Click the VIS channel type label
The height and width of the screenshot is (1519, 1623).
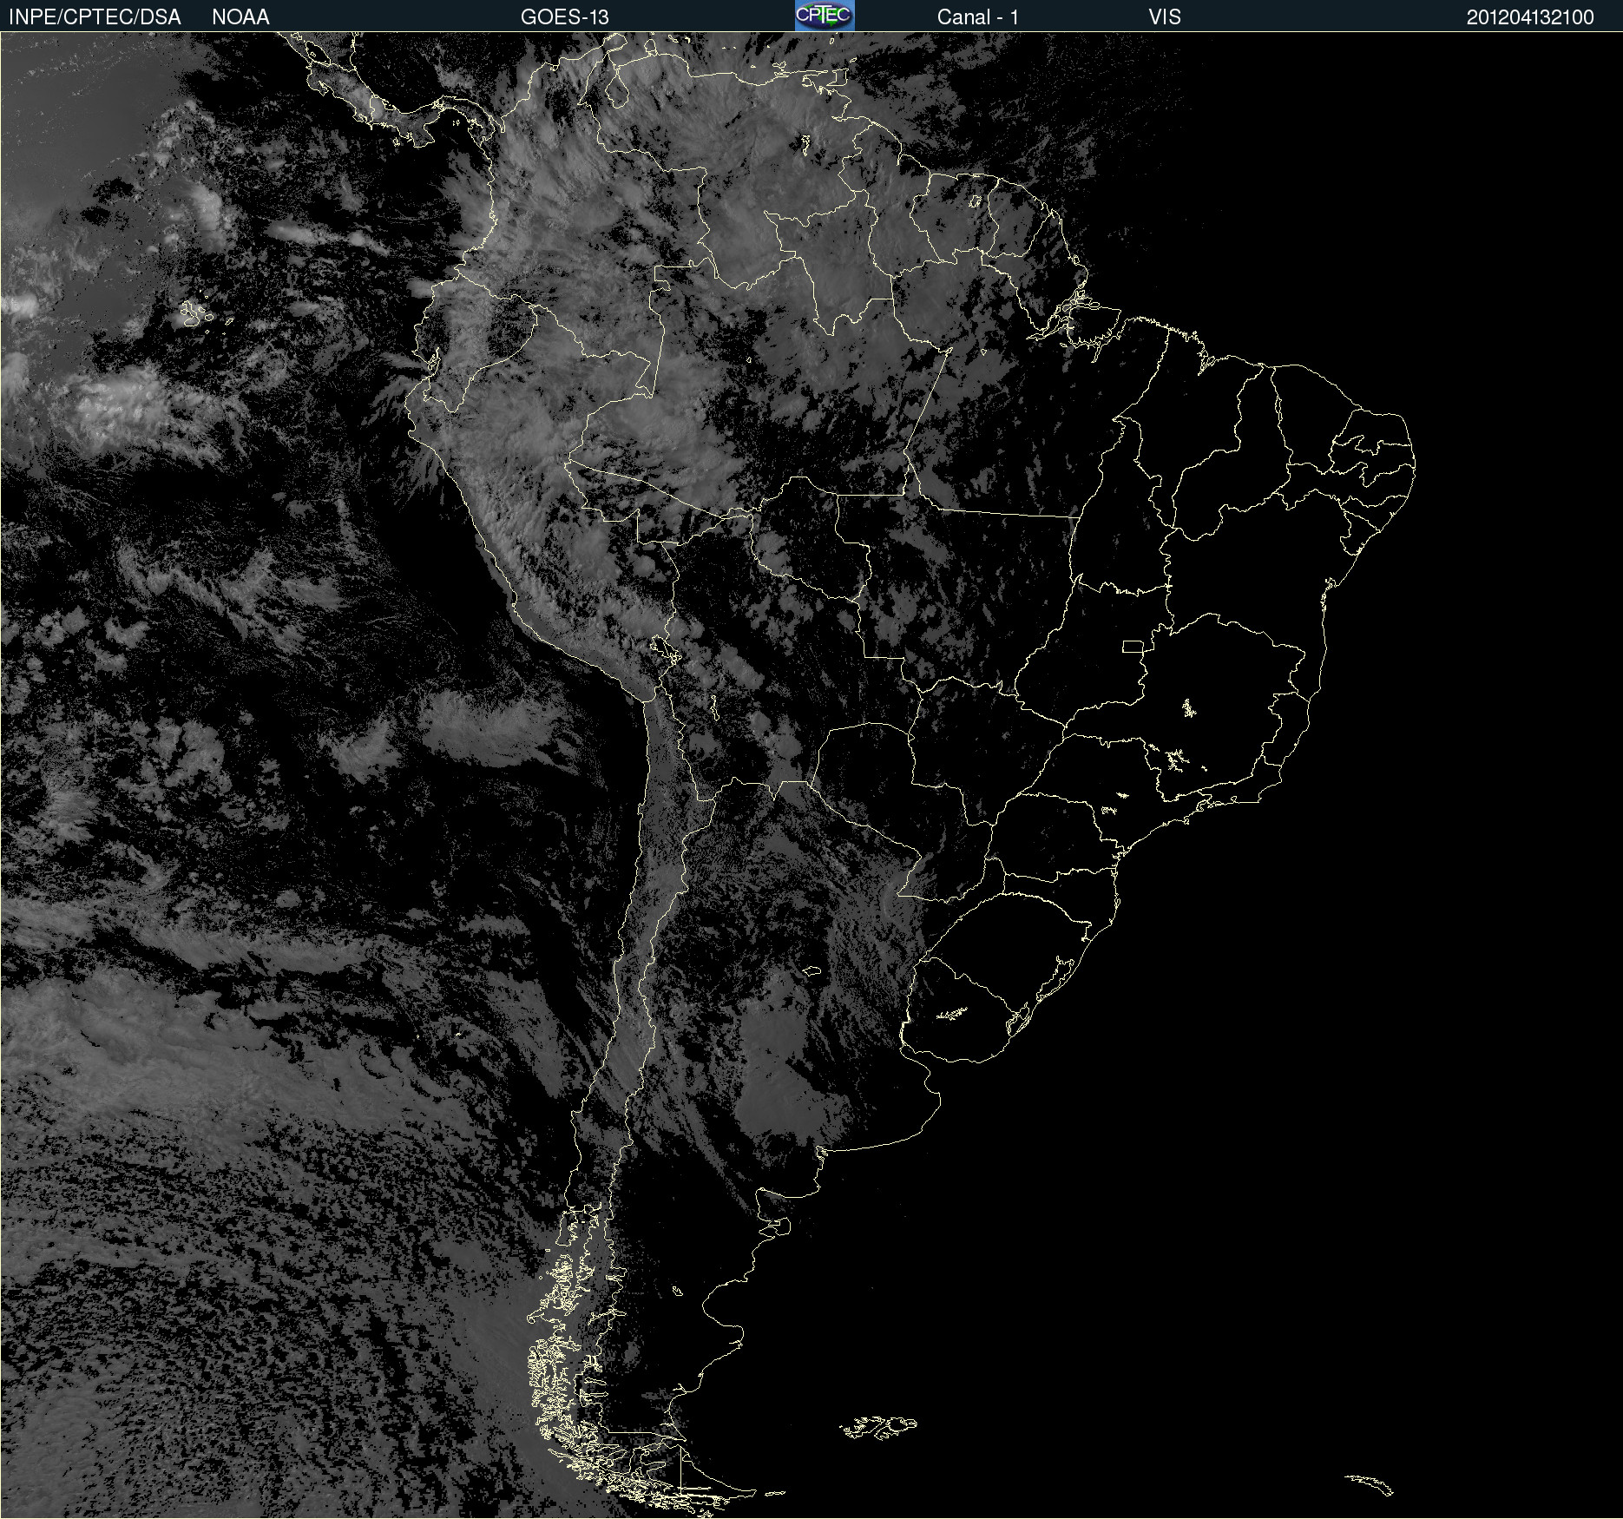[x=1165, y=17]
